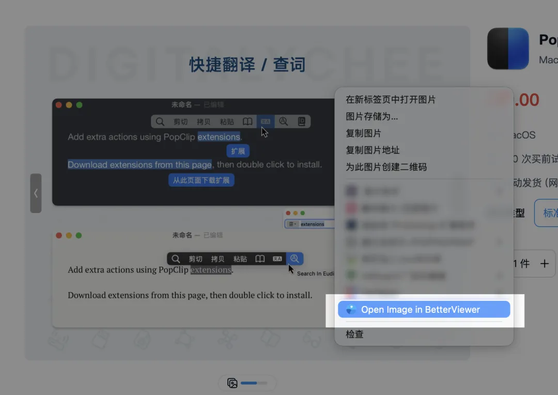Click highlighted 'Download extensions from this page' text

tap(140, 164)
